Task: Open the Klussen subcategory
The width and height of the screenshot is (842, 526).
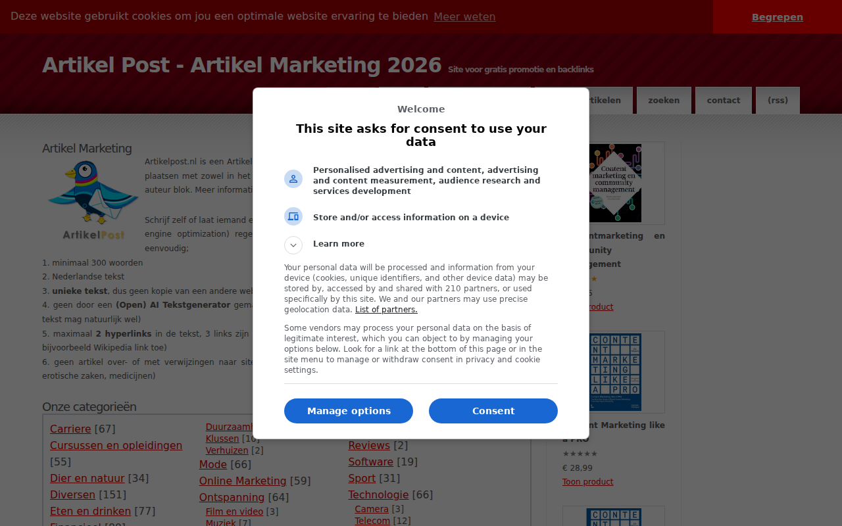Action: pyautogui.click(x=222, y=439)
